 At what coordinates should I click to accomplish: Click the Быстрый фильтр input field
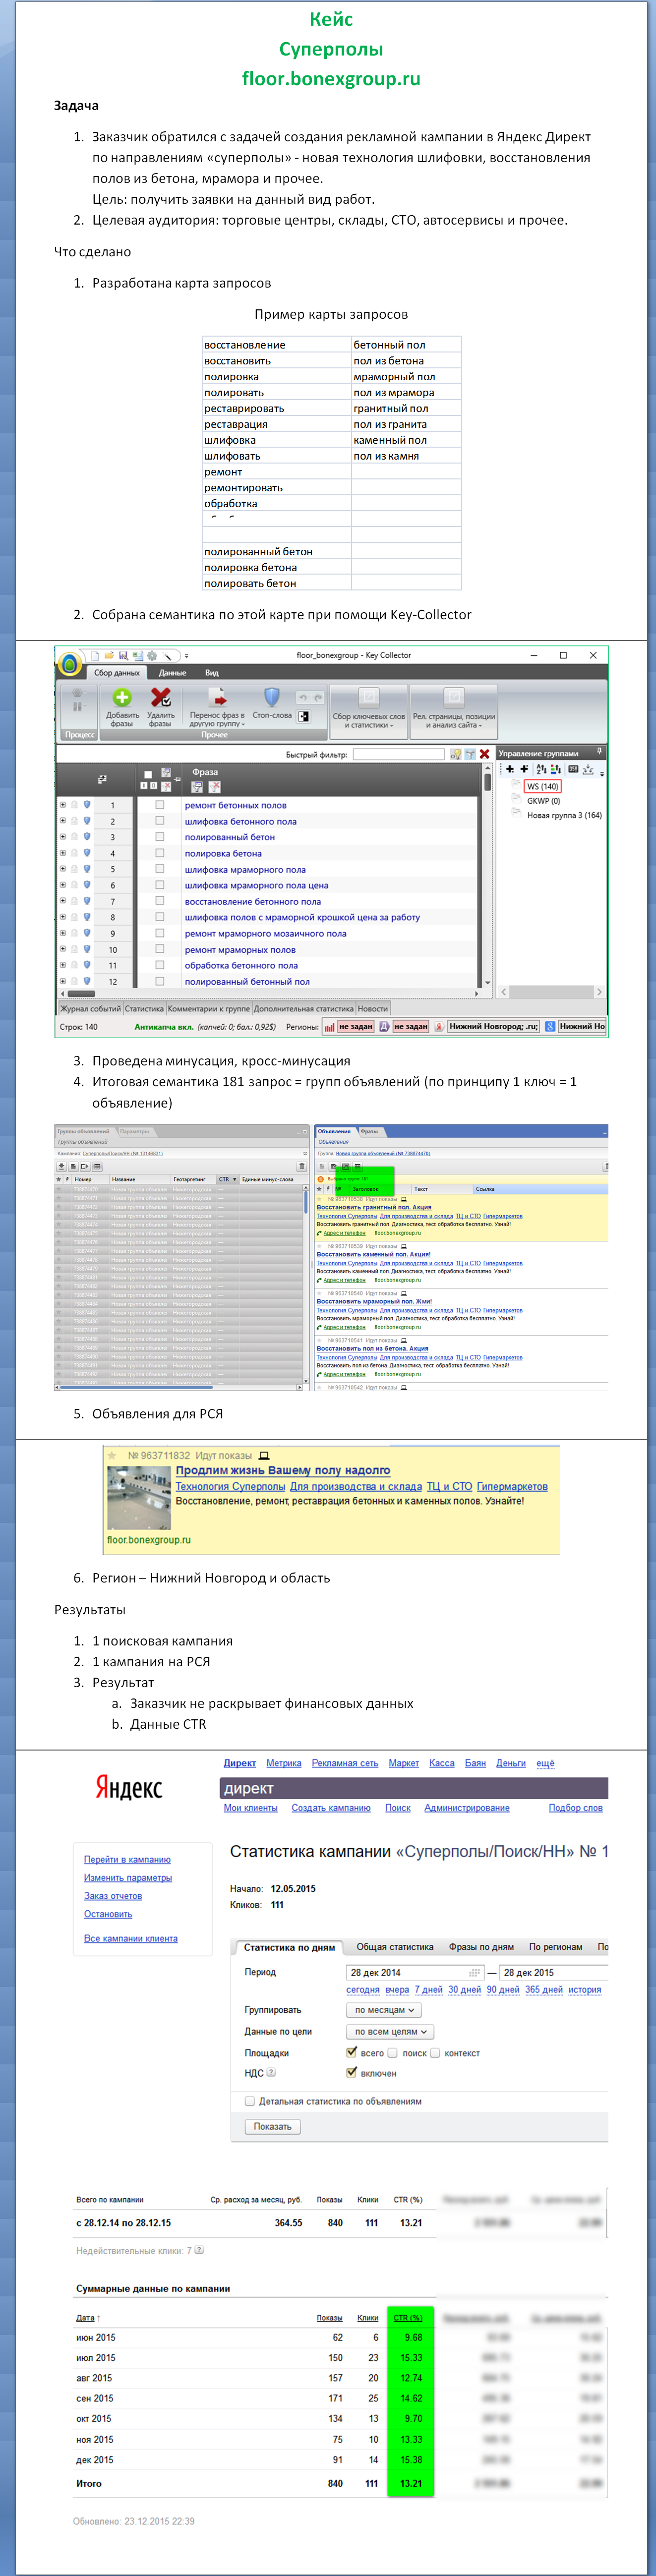coord(398,754)
